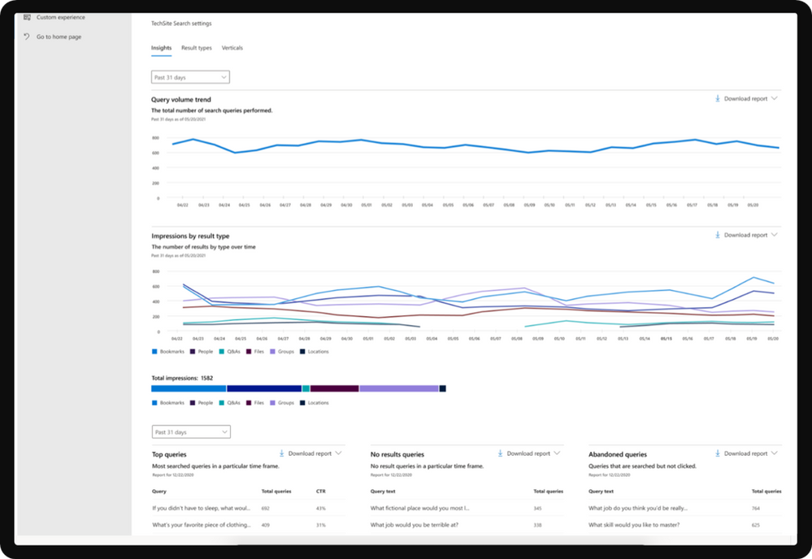Click download icon for Impressions by result type

point(718,235)
